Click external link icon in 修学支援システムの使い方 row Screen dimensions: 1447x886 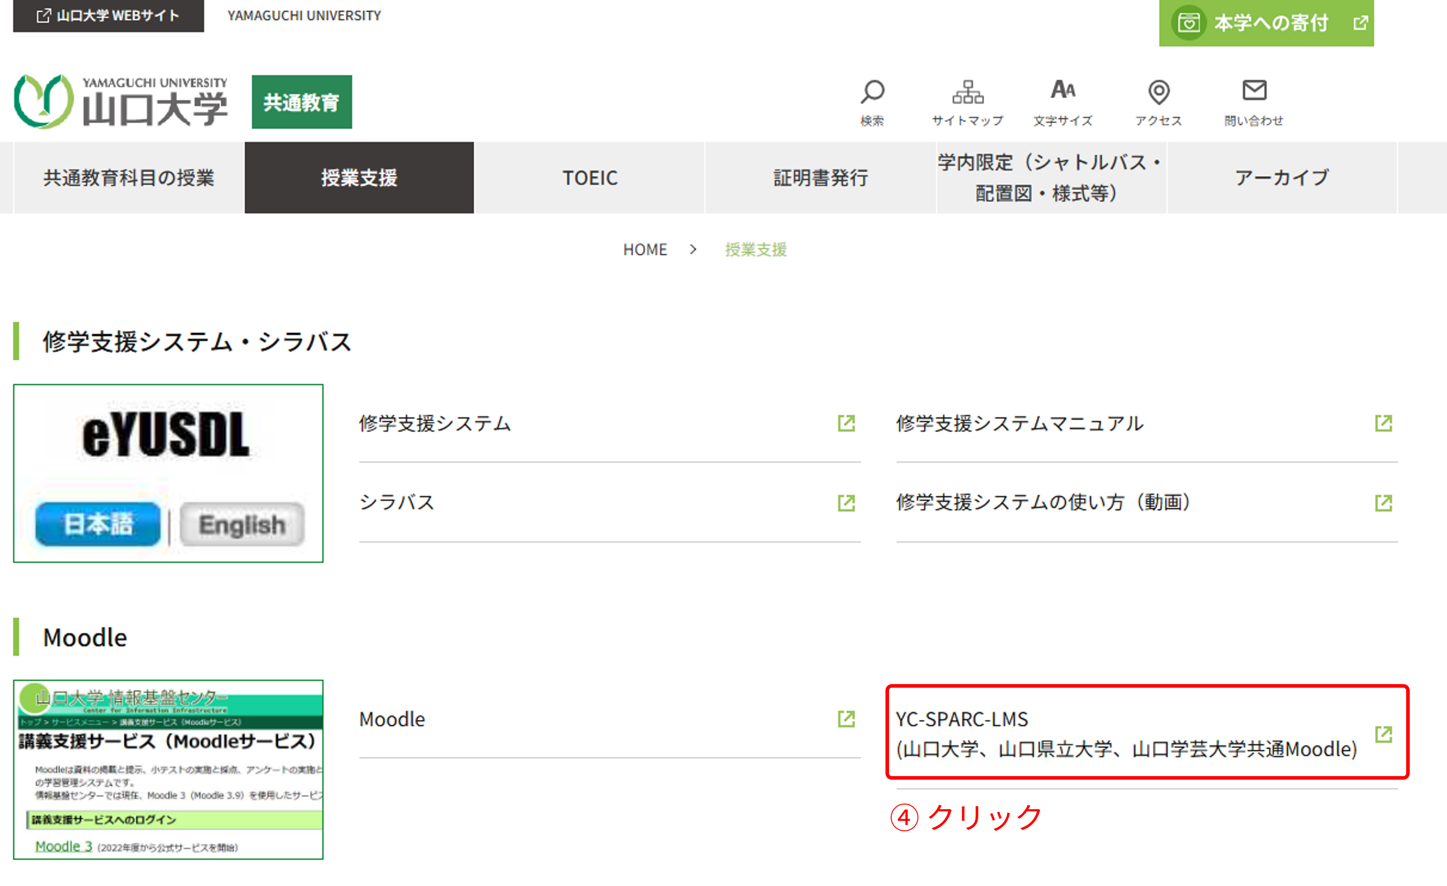(x=1384, y=503)
